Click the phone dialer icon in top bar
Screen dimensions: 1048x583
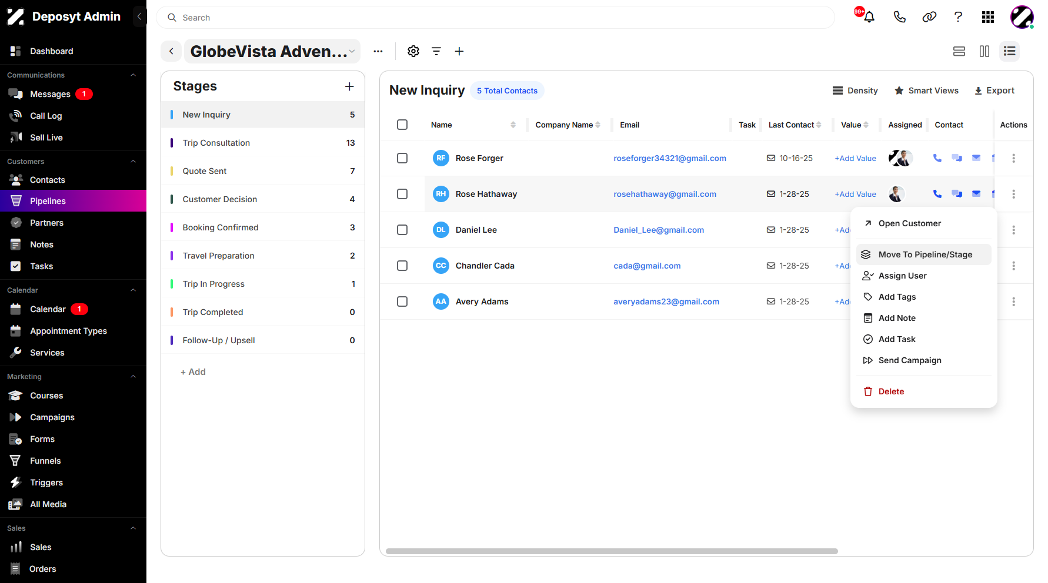(899, 17)
